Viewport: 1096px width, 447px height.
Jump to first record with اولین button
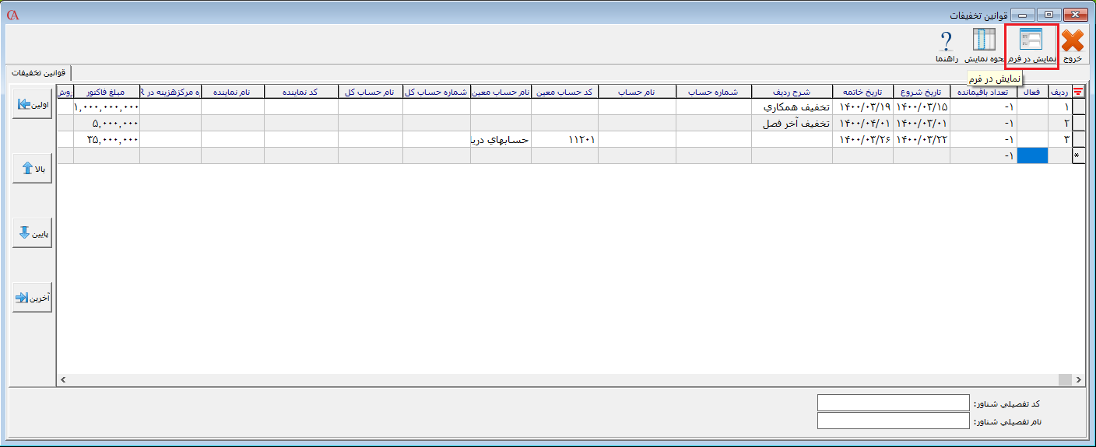(32, 105)
